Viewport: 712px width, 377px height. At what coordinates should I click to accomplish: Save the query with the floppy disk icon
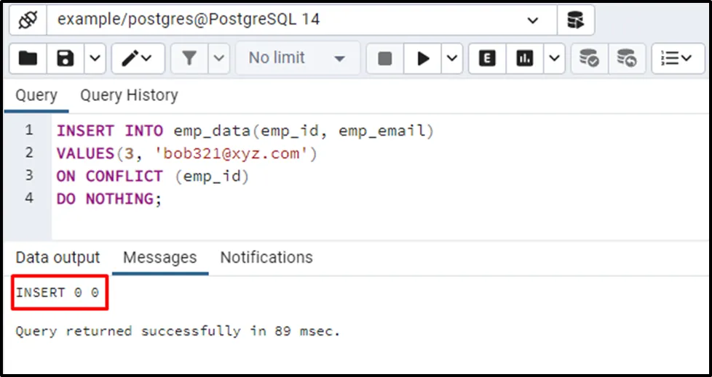coord(64,58)
